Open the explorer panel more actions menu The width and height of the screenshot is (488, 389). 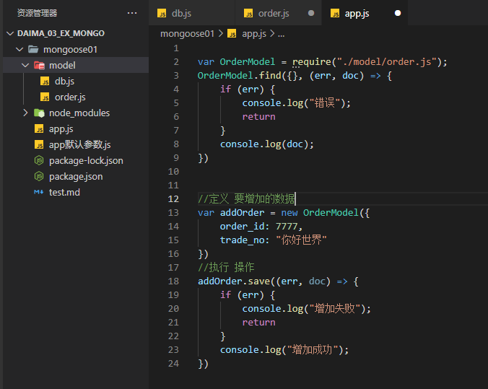pos(132,13)
